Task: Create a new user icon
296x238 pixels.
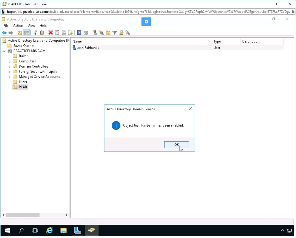Action: click(x=95, y=33)
